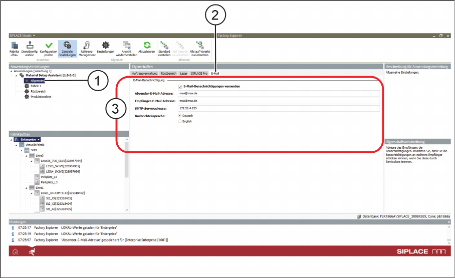455x278 pixels.
Task: Click Absender-E-Mail-Adresse field
Action: click(279, 94)
